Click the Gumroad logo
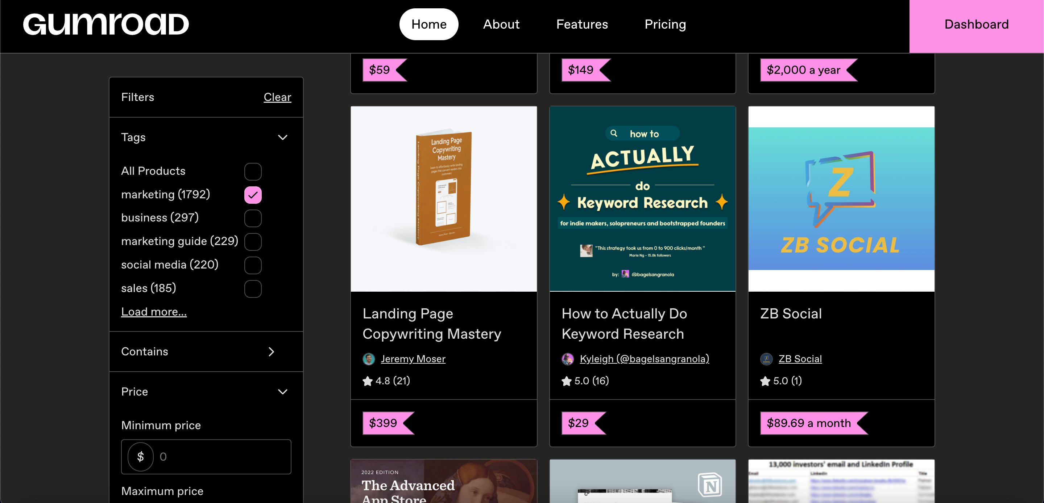This screenshot has width=1044, height=503. 106,24
